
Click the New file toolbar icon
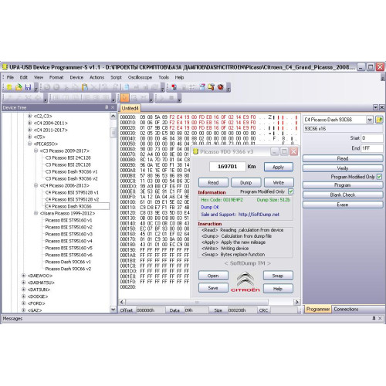pyautogui.click(x=9, y=87)
